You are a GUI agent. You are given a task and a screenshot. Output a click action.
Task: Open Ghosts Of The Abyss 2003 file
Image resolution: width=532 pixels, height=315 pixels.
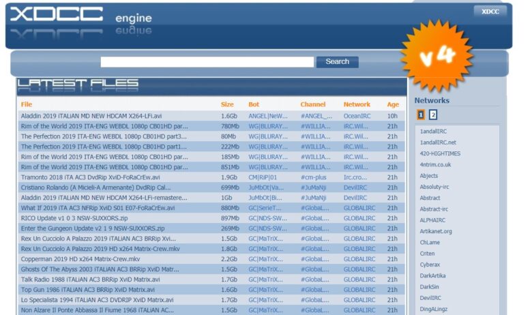click(x=100, y=269)
